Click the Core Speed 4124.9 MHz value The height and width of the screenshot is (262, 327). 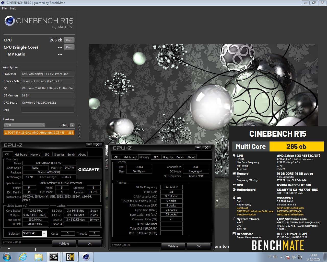[x=35, y=211]
